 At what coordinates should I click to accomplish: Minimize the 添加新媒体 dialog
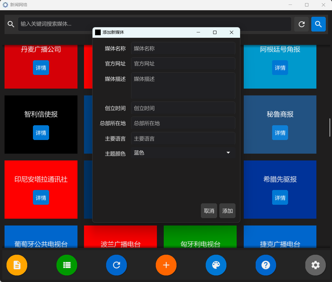198,32
